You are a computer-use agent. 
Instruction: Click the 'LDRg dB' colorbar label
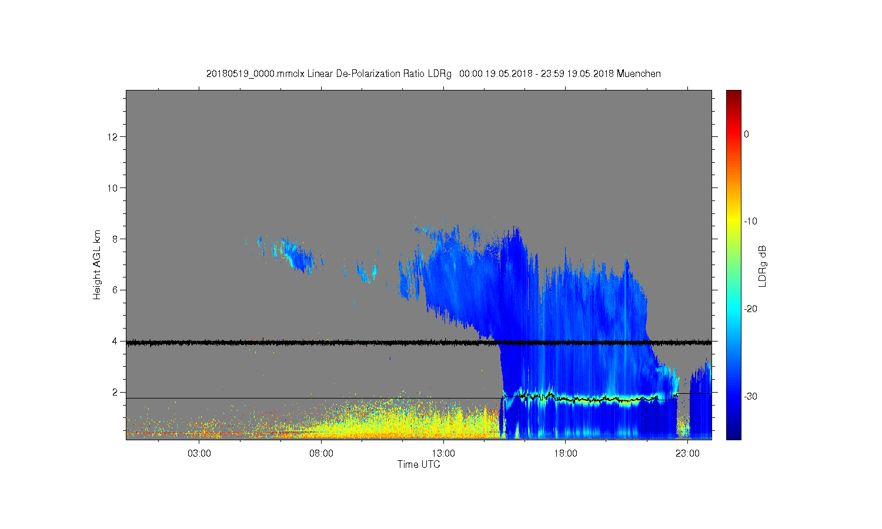[762, 266]
